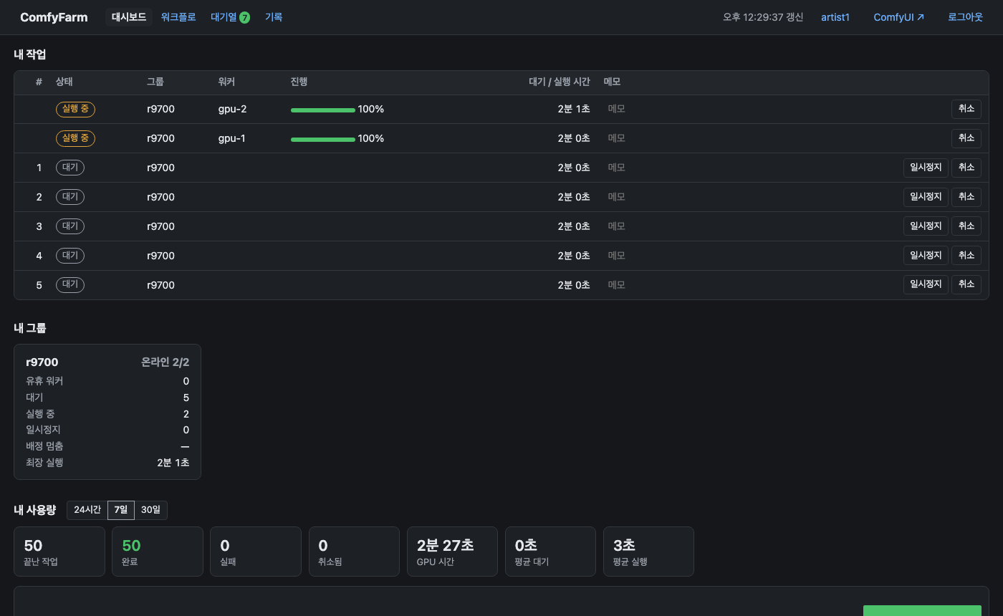Cancel the running job on gpu-2

click(966, 109)
